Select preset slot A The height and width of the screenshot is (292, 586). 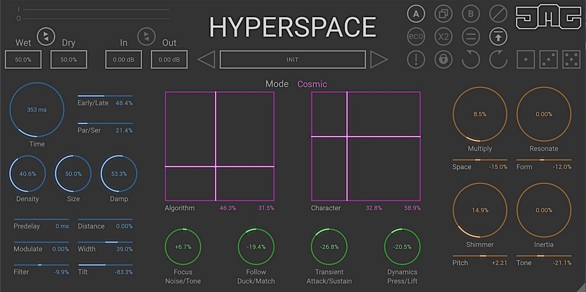[x=416, y=14]
